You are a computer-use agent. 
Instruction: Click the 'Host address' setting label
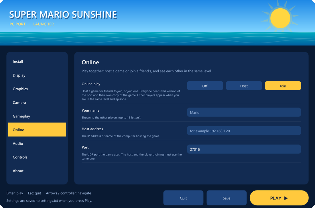coord(92,129)
